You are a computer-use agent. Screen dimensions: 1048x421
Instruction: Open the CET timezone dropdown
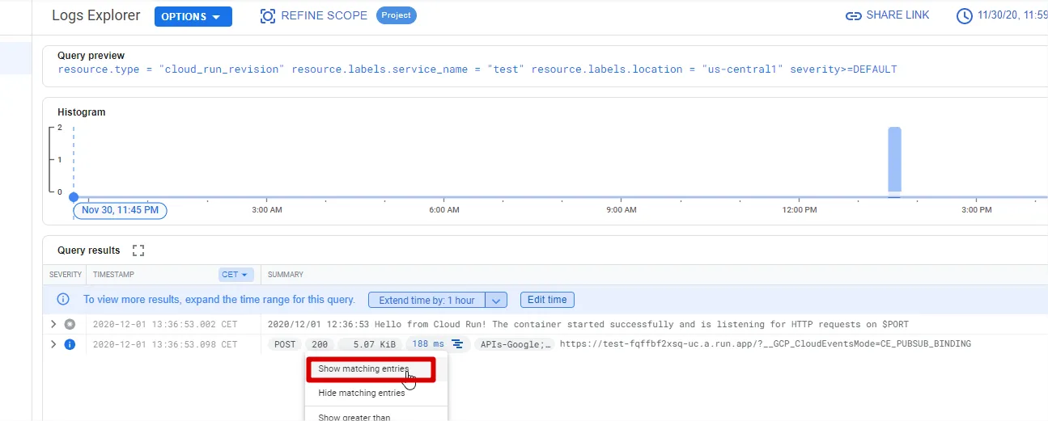click(x=236, y=275)
